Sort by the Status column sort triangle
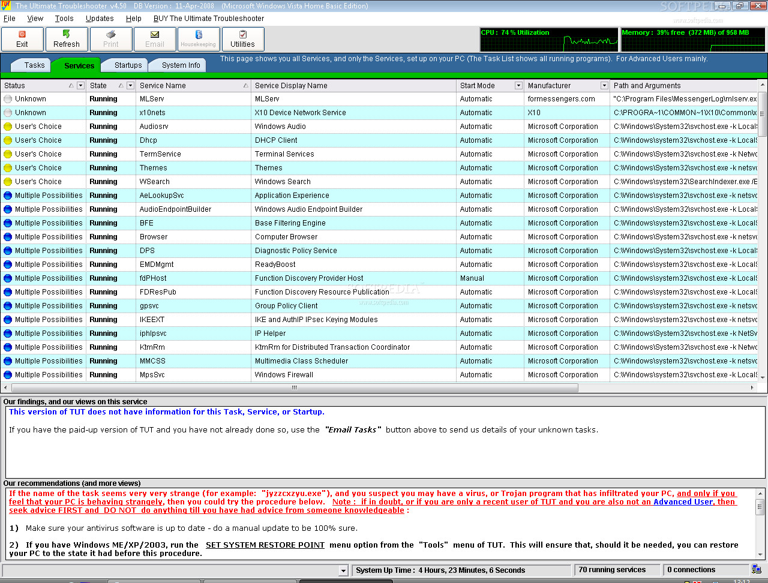Image resolution: width=768 pixels, height=583 pixels. tap(71, 86)
